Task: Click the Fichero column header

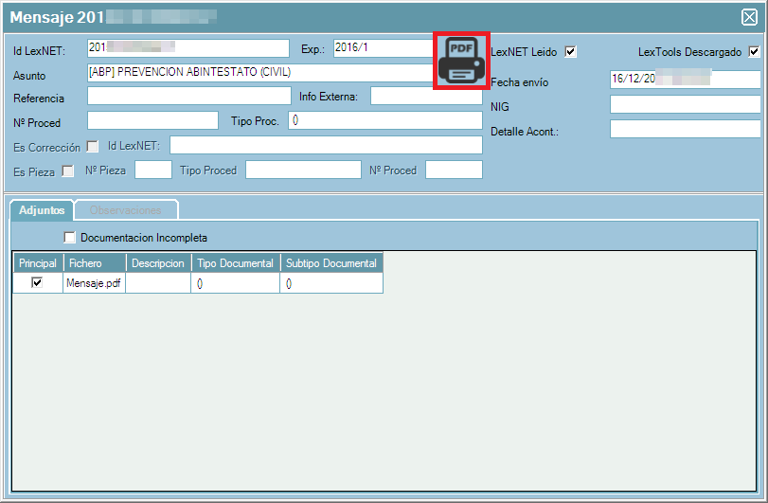Action: [x=94, y=263]
